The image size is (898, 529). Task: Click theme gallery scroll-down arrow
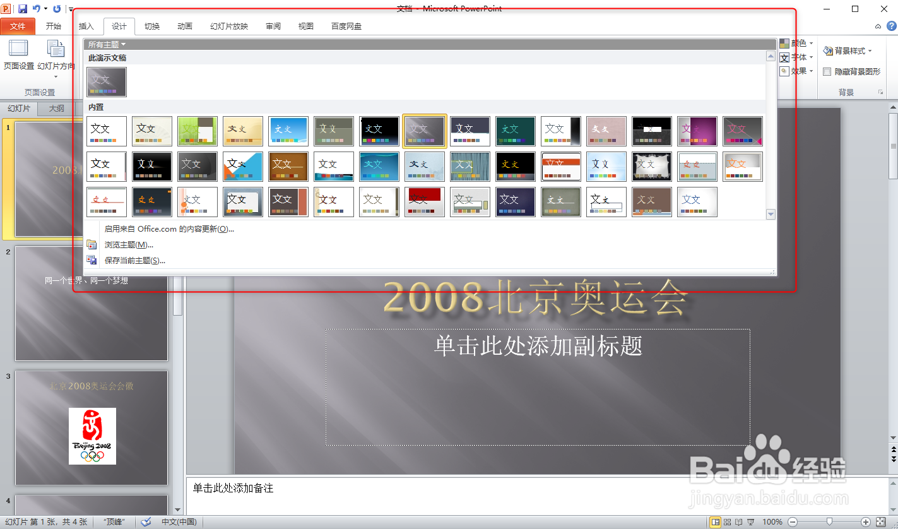click(771, 215)
